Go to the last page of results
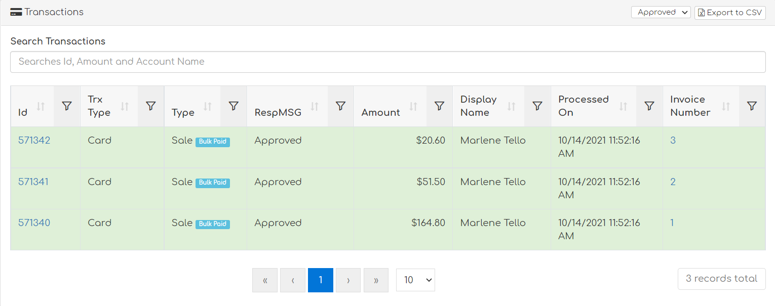 pos(376,280)
